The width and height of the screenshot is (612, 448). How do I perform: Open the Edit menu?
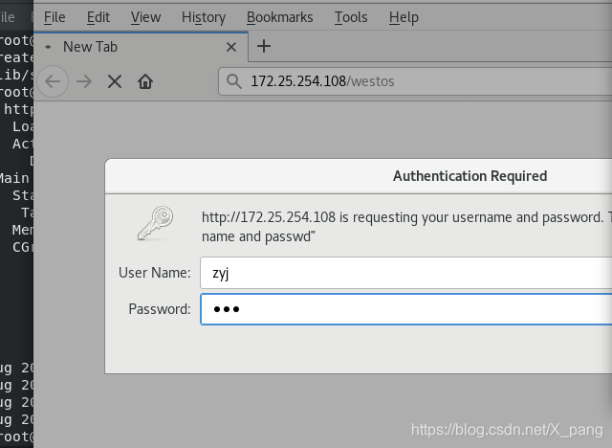(98, 17)
